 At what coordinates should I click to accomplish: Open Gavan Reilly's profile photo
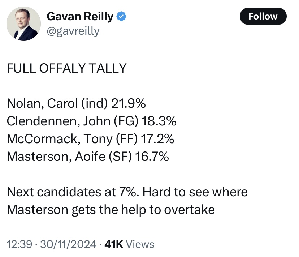[x=24, y=23]
